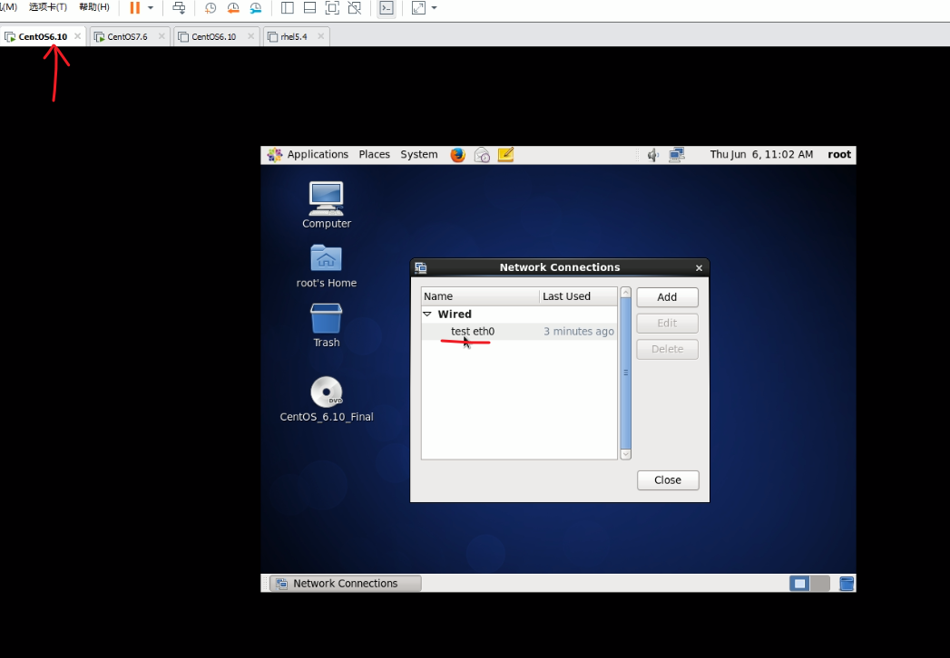Click the VMware pause virtual machine icon
The image size is (950, 658).
[134, 8]
